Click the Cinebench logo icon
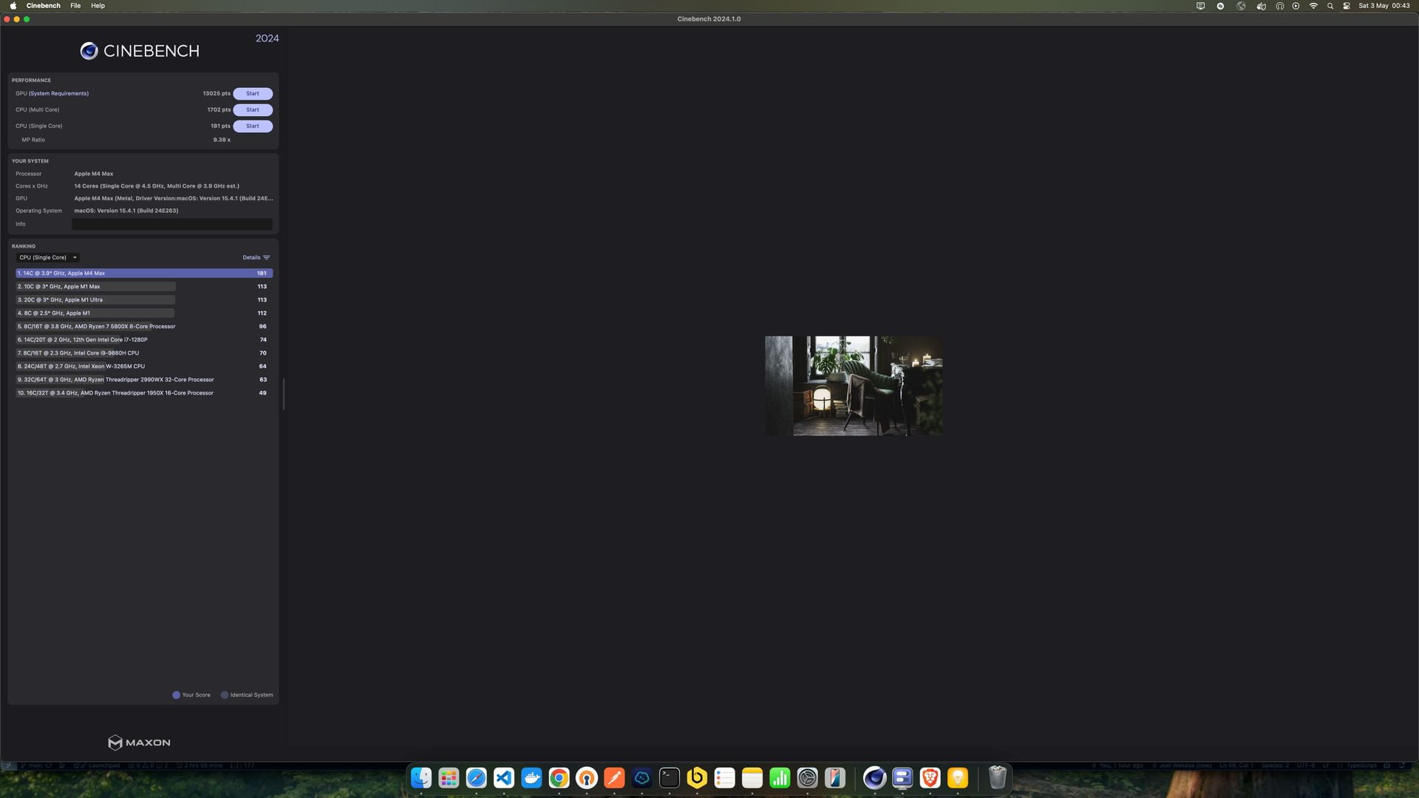Screen dimensions: 1419x798 pos(89,51)
